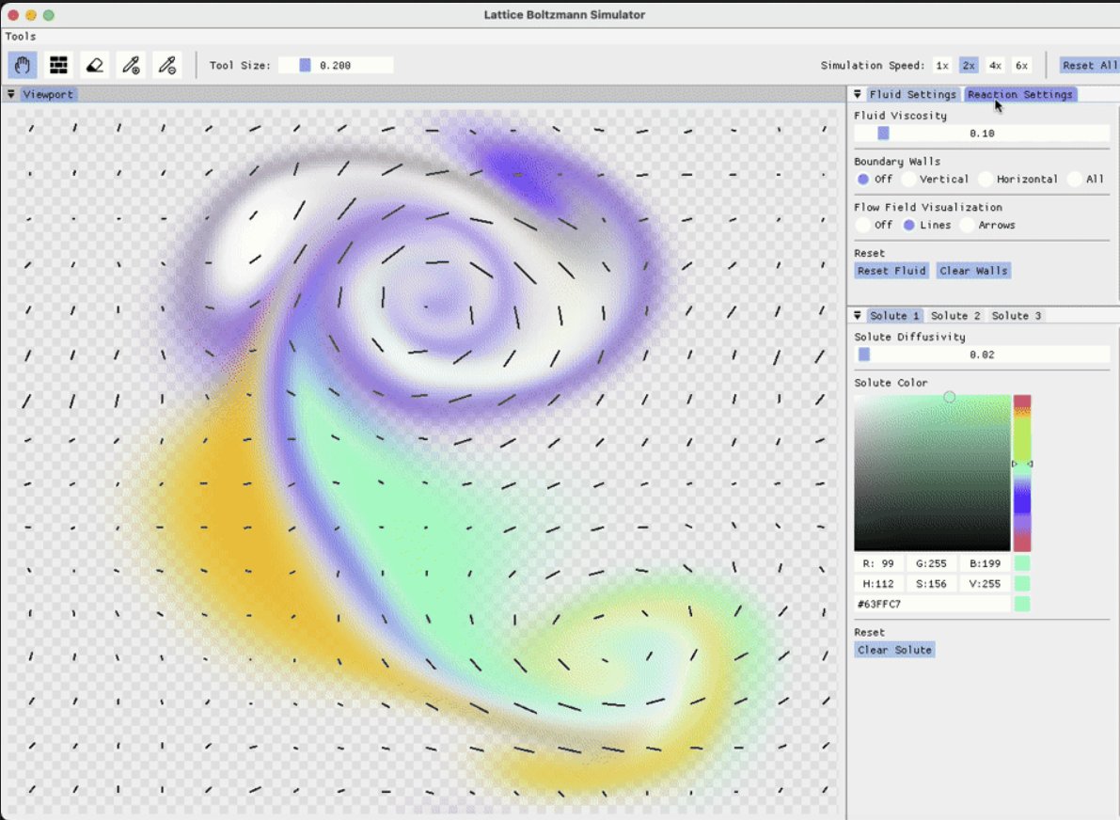Set simulation speed to 1x
The width and height of the screenshot is (1120, 820).
[942, 65]
